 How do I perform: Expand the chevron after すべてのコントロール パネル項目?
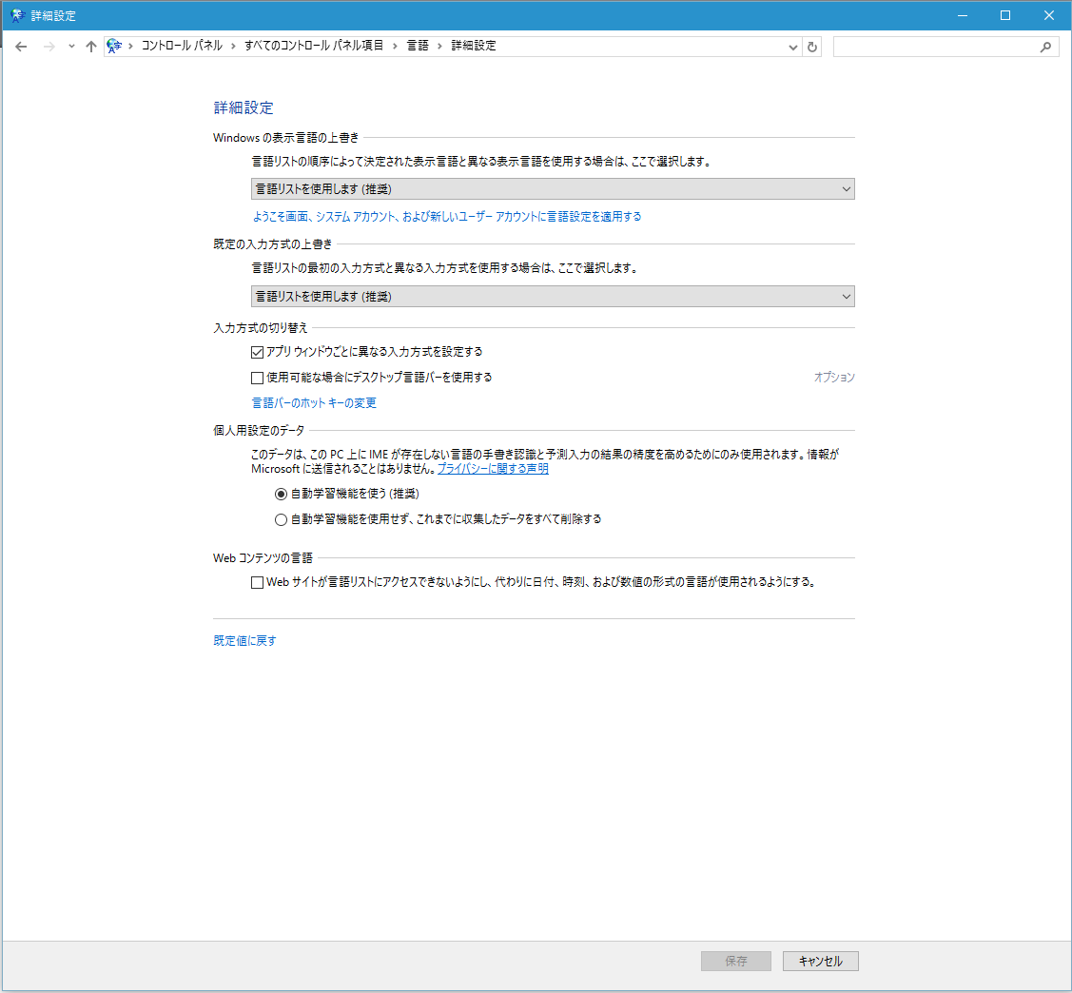tap(395, 46)
